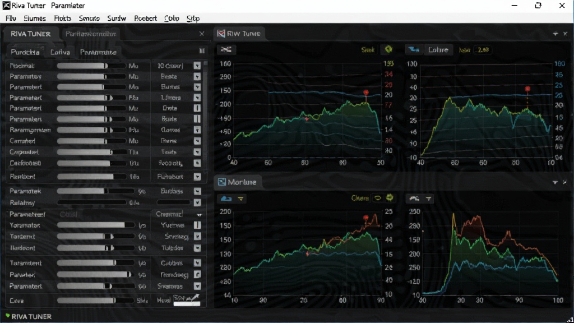The height and width of the screenshot is (323, 574).
Task: Open the Pufrebart dropdown arrow
Action: click(x=197, y=177)
